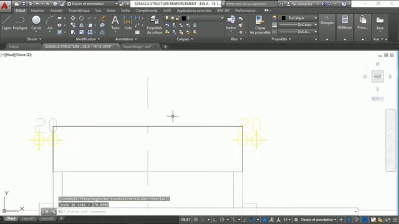Click the Rotation tool icon
The width and height of the screenshot is (399, 224).
[82, 18]
